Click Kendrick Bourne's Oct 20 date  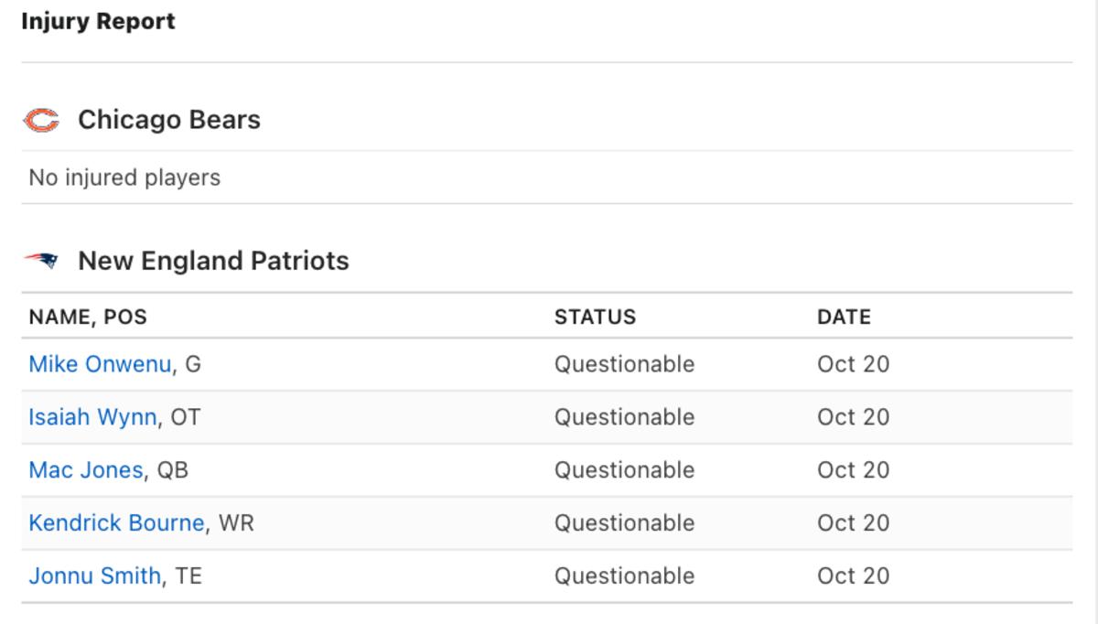tap(853, 523)
